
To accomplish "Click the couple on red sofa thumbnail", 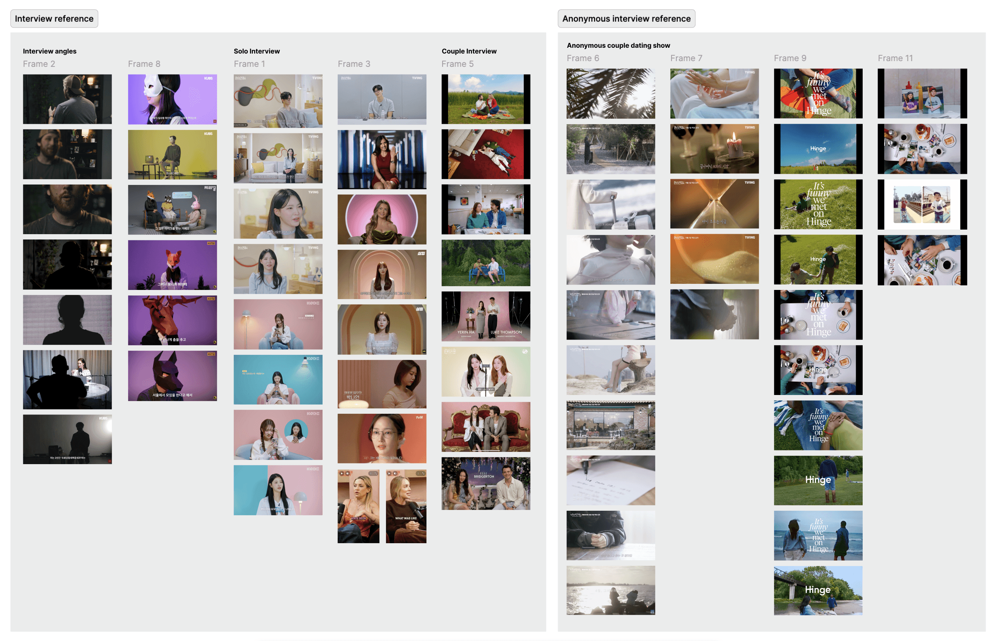I will (485, 427).
